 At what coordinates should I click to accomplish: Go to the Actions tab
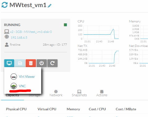click(x=102, y=93)
